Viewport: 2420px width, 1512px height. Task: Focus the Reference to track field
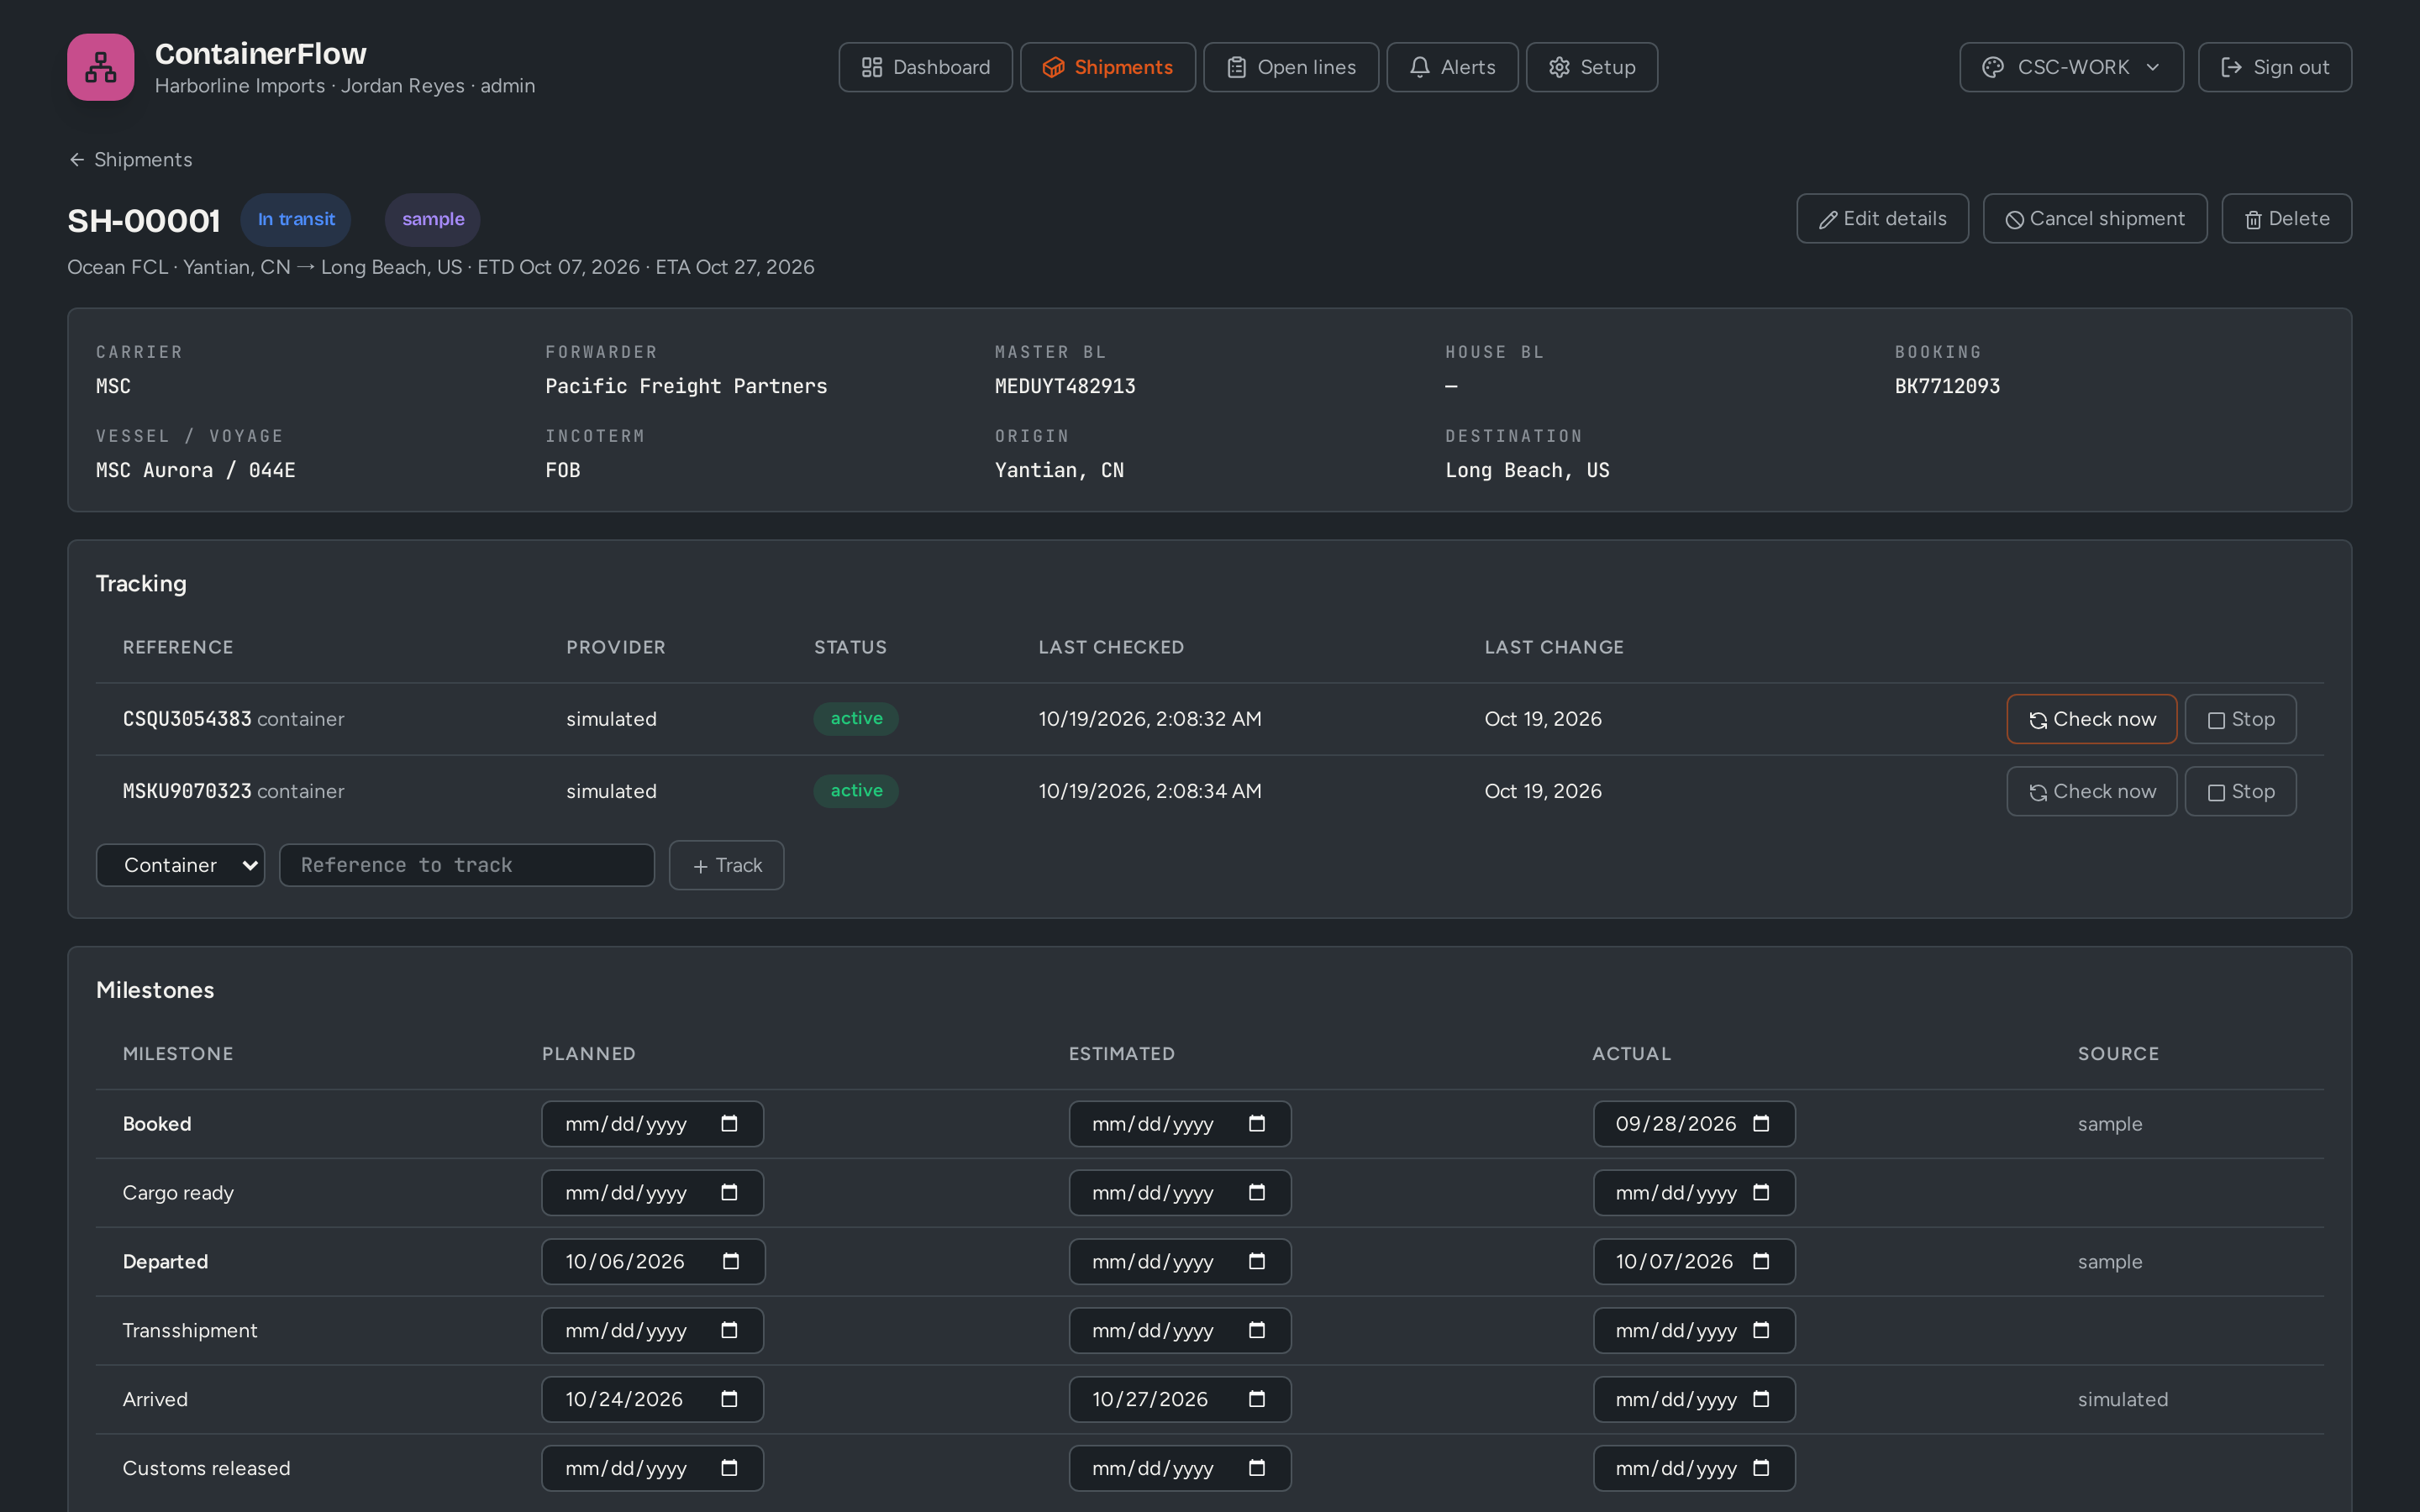(466, 865)
